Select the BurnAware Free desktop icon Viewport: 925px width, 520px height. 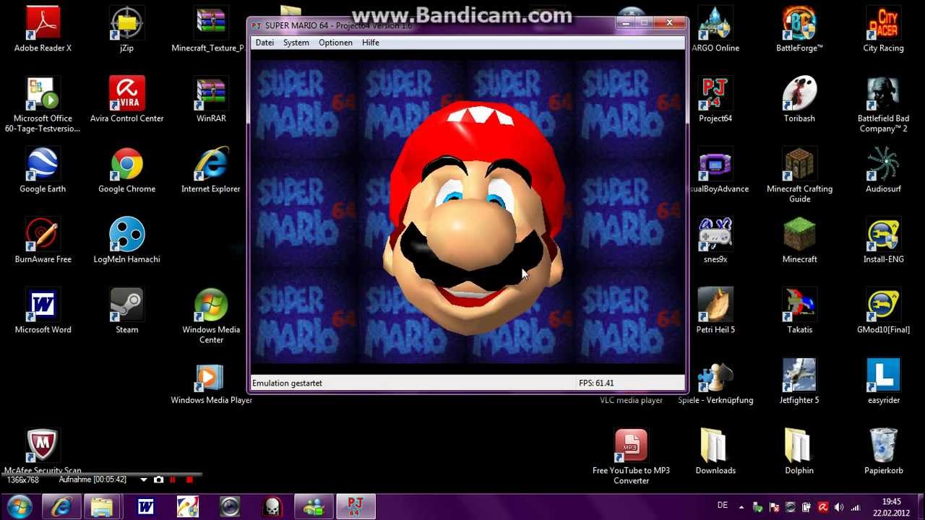click(43, 241)
